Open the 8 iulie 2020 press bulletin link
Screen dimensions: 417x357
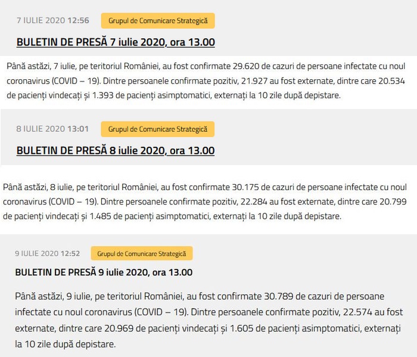(x=116, y=151)
